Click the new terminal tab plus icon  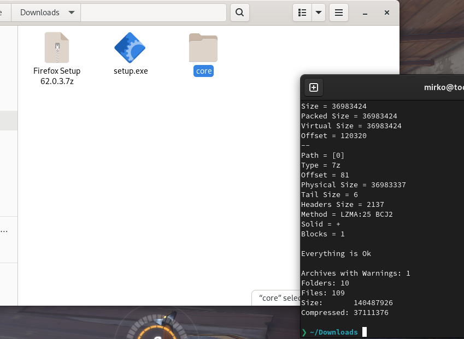(313, 87)
